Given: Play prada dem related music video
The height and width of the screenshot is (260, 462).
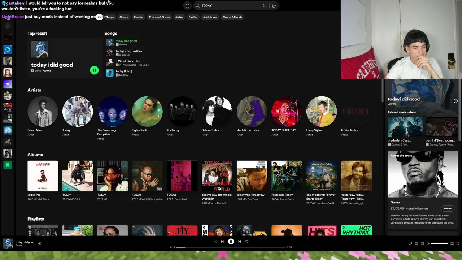Looking at the screenshot, I should [x=405, y=127].
